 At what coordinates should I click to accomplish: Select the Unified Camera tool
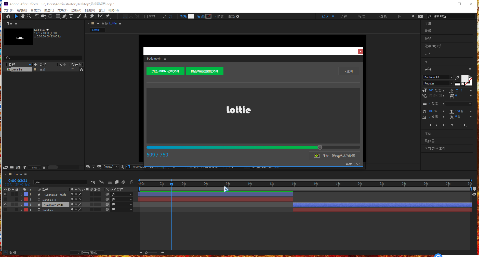point(44,16)
